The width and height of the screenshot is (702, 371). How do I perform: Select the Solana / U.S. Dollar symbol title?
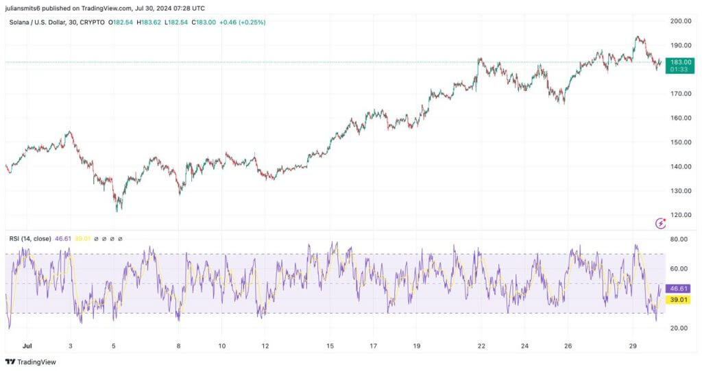[x=57, y=22]
